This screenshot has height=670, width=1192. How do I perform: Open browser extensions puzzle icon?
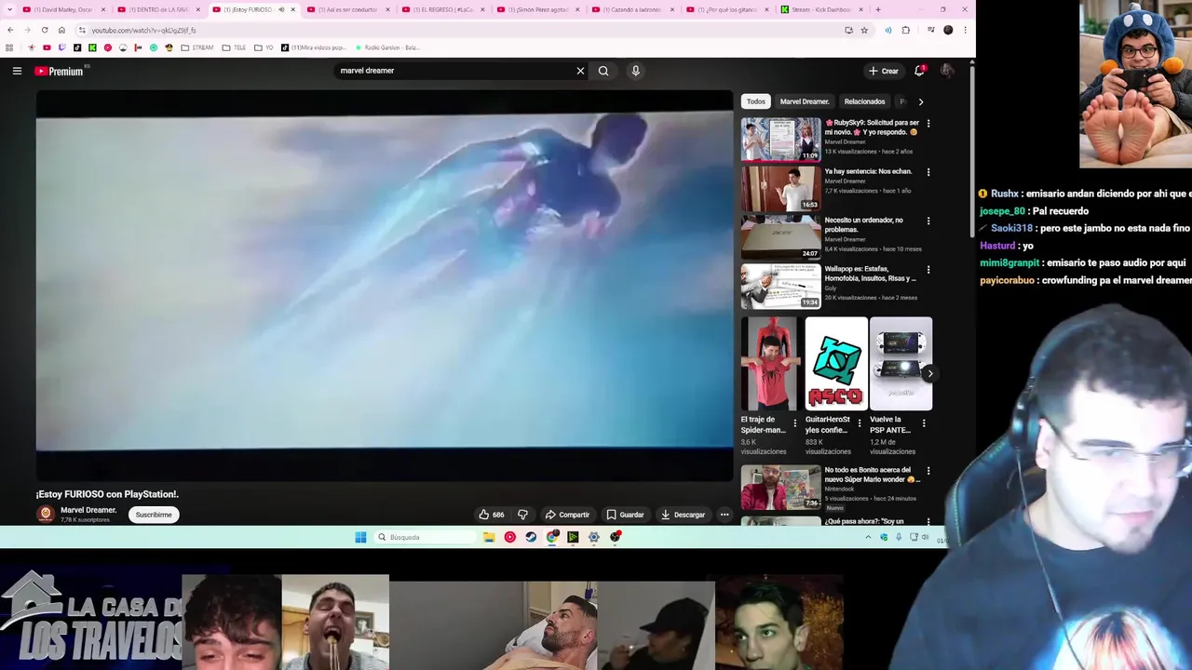905,30
